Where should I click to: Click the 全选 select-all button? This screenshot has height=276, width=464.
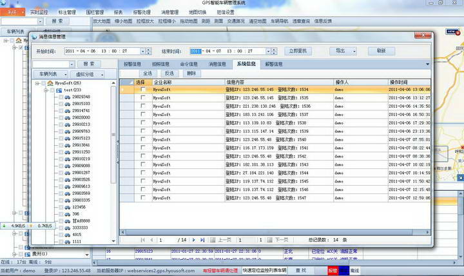[x=148, y=74]
